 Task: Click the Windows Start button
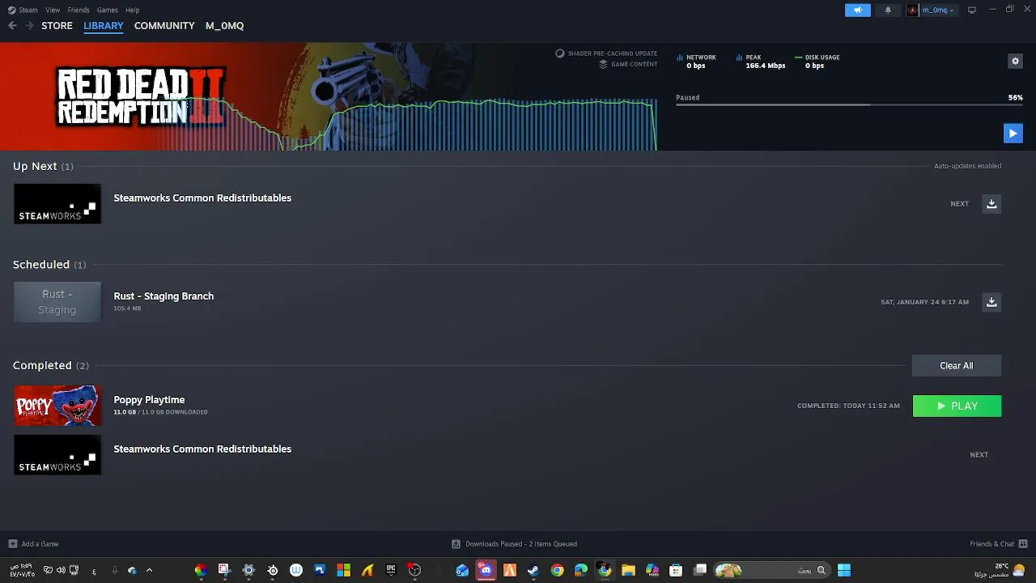point(844,570)
